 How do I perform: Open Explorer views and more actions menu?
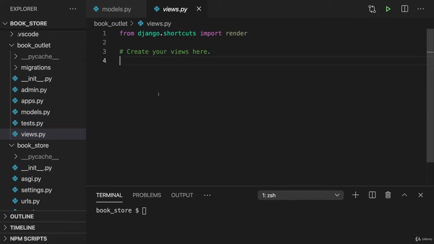pos(73,9)
